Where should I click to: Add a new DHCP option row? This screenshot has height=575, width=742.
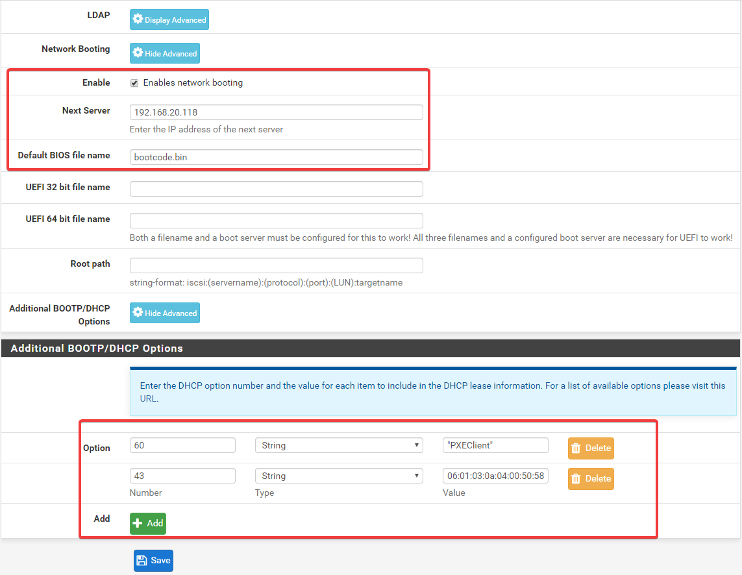[x=148, y=523]
